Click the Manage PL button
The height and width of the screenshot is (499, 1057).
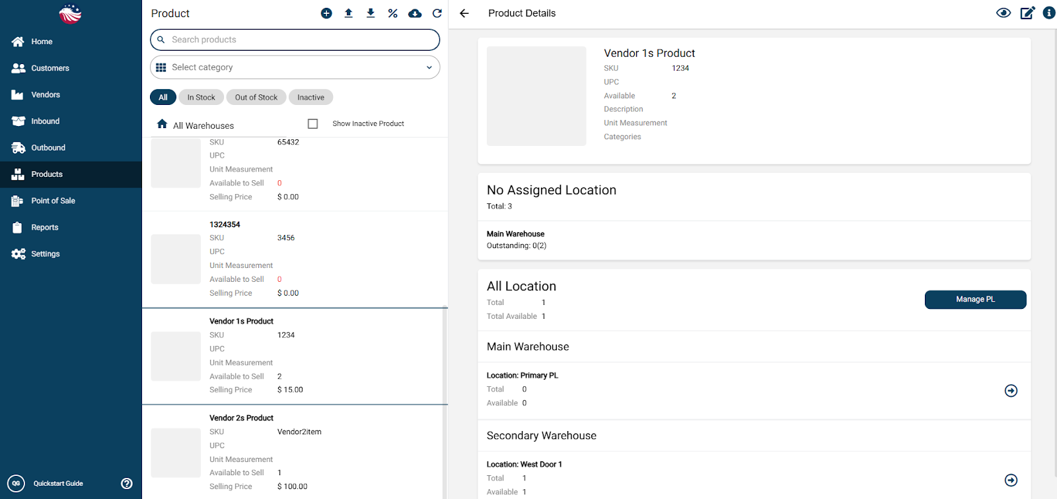click(x=975, y=299)
